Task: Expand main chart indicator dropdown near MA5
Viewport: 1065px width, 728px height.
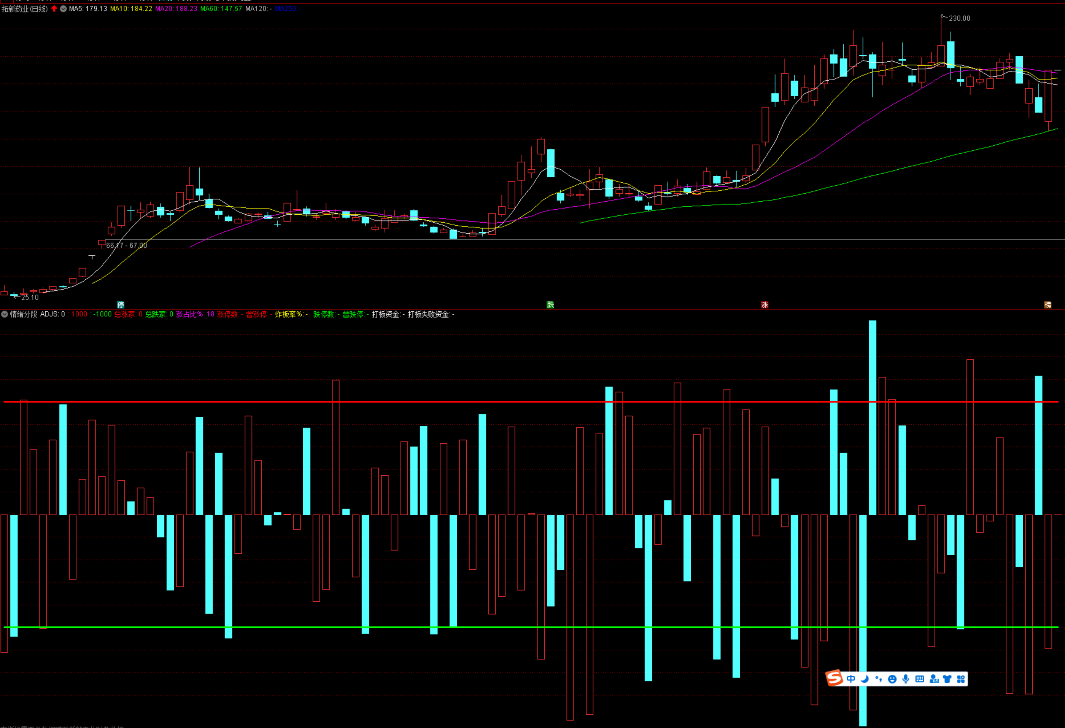Action: tap(63, 9)
